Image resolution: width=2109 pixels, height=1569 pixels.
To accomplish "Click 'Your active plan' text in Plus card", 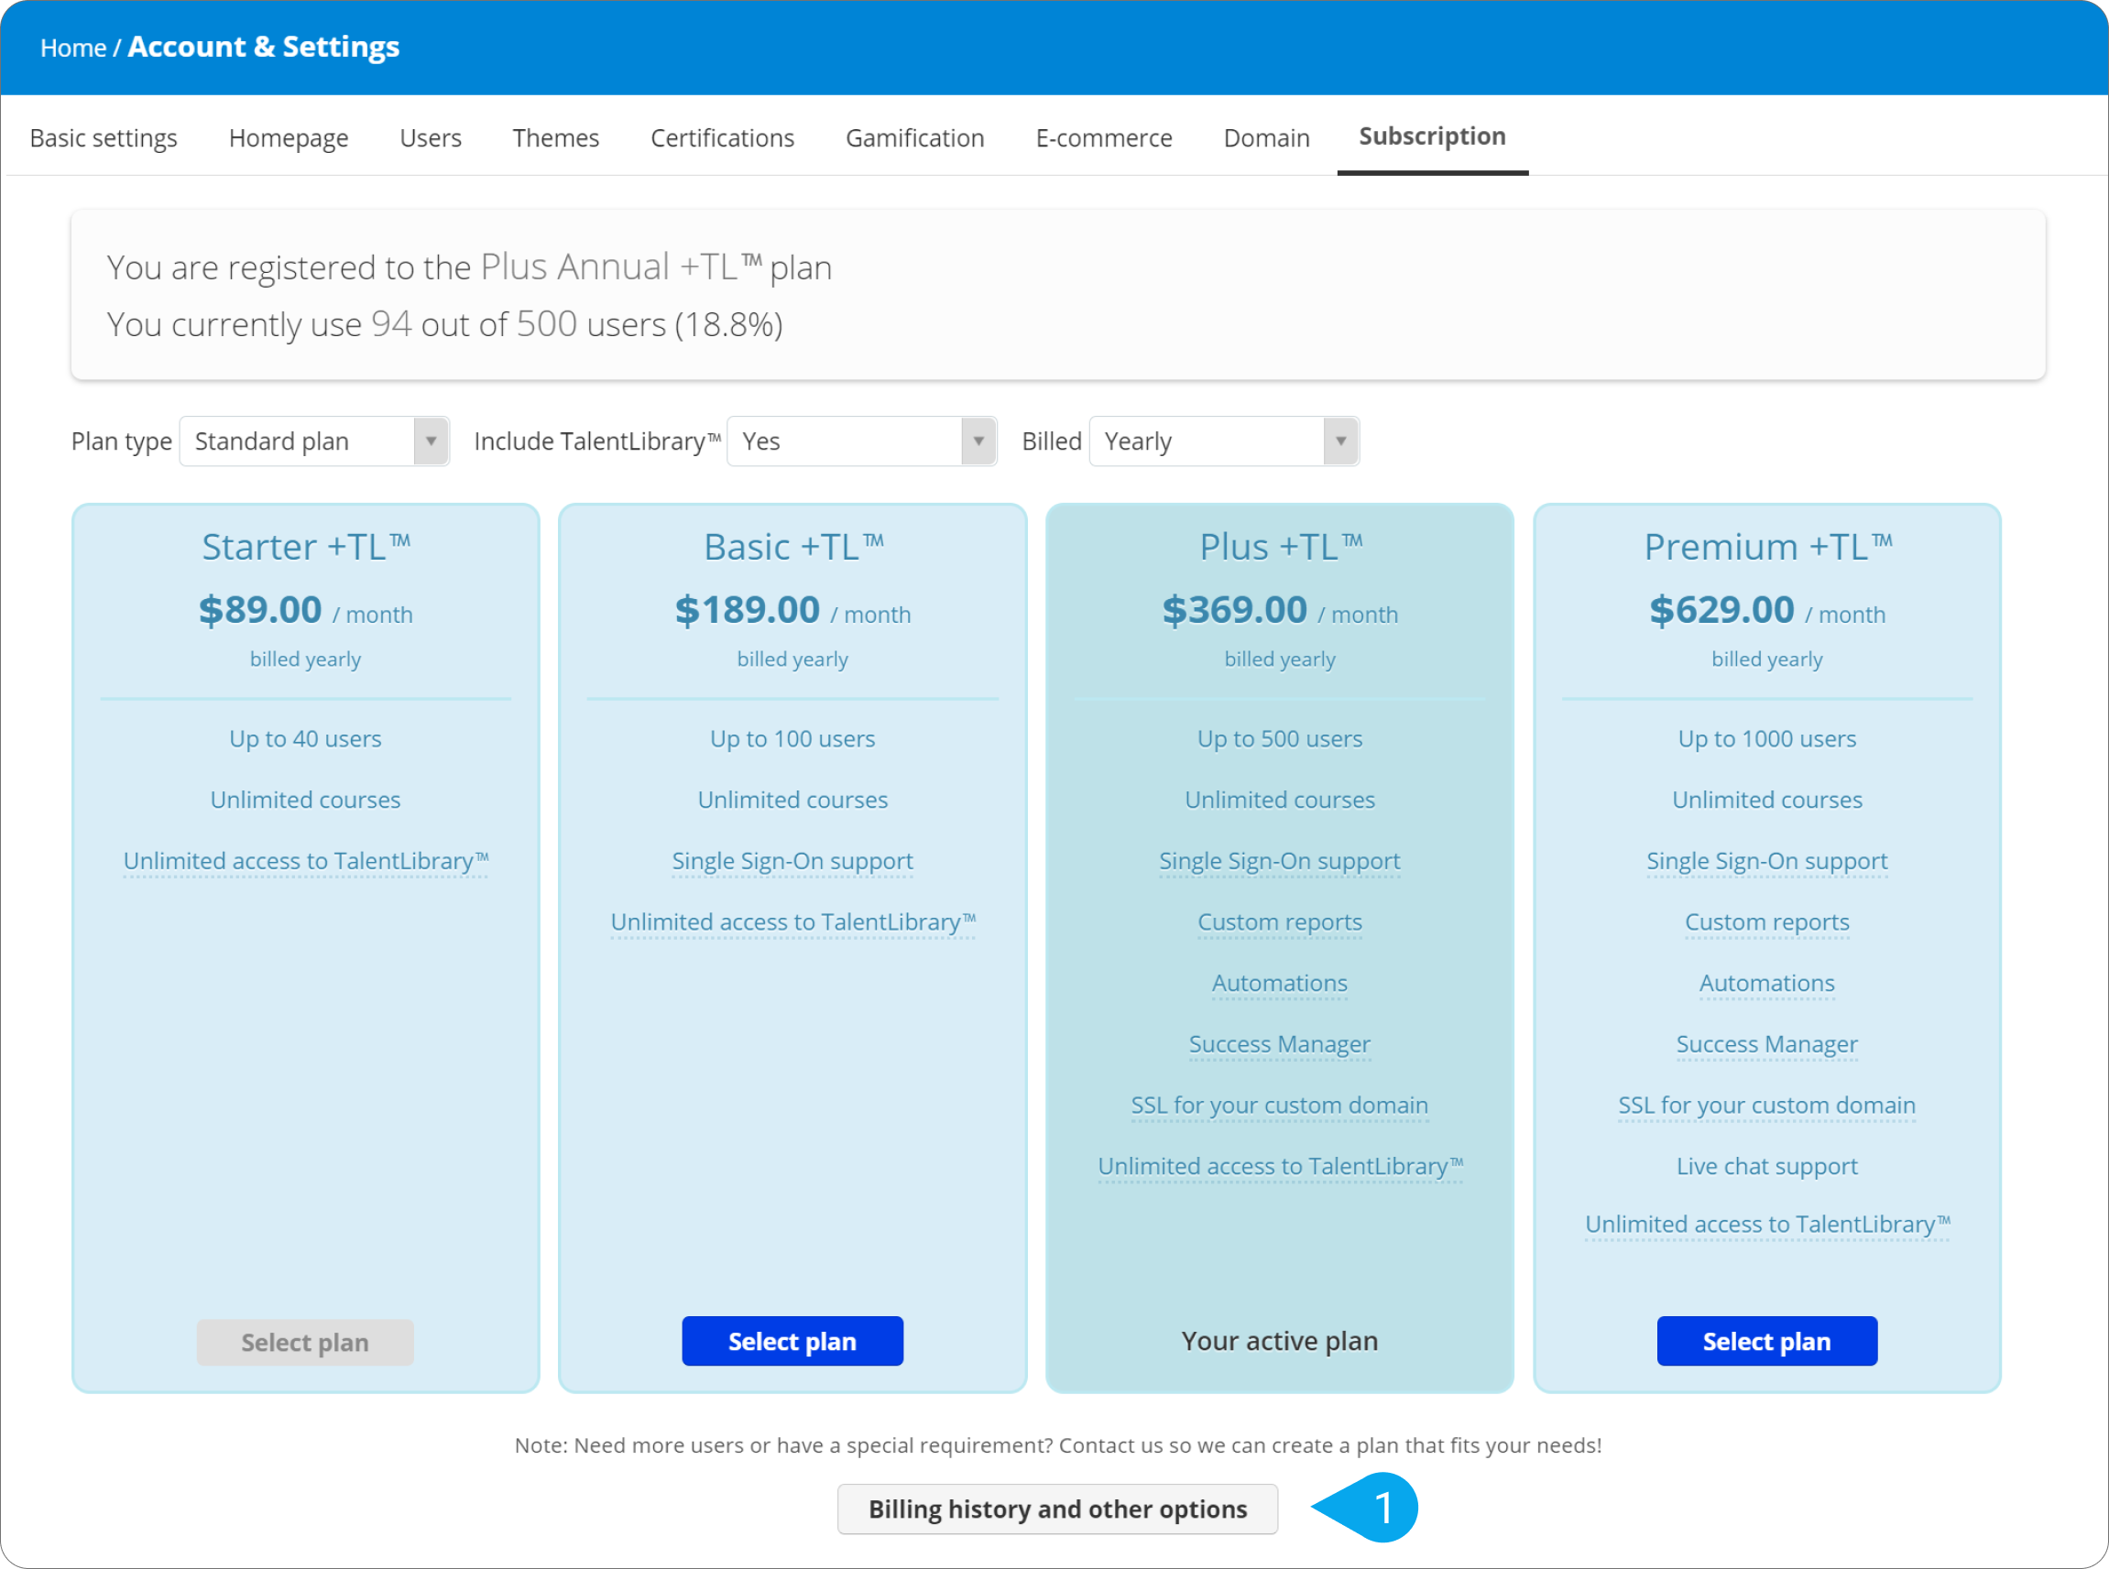I will pyautogui.click(x=1280, y=1341).
